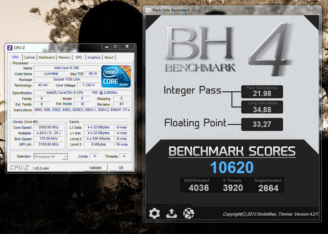Click the Ext. Model value '1E'
The width and height of the screenshot is (328, 234).
82,104
